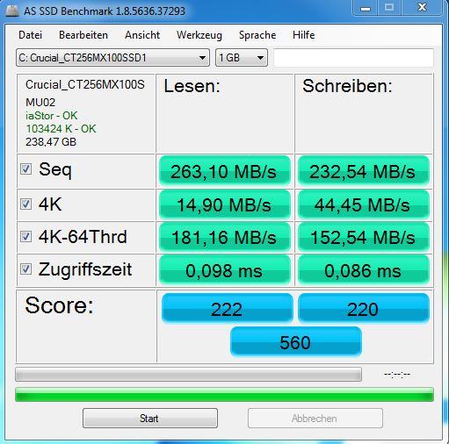Select the Seq read result 263,10 MB/s
Screen dimensions: 449x444
click(x=225, y=171)
